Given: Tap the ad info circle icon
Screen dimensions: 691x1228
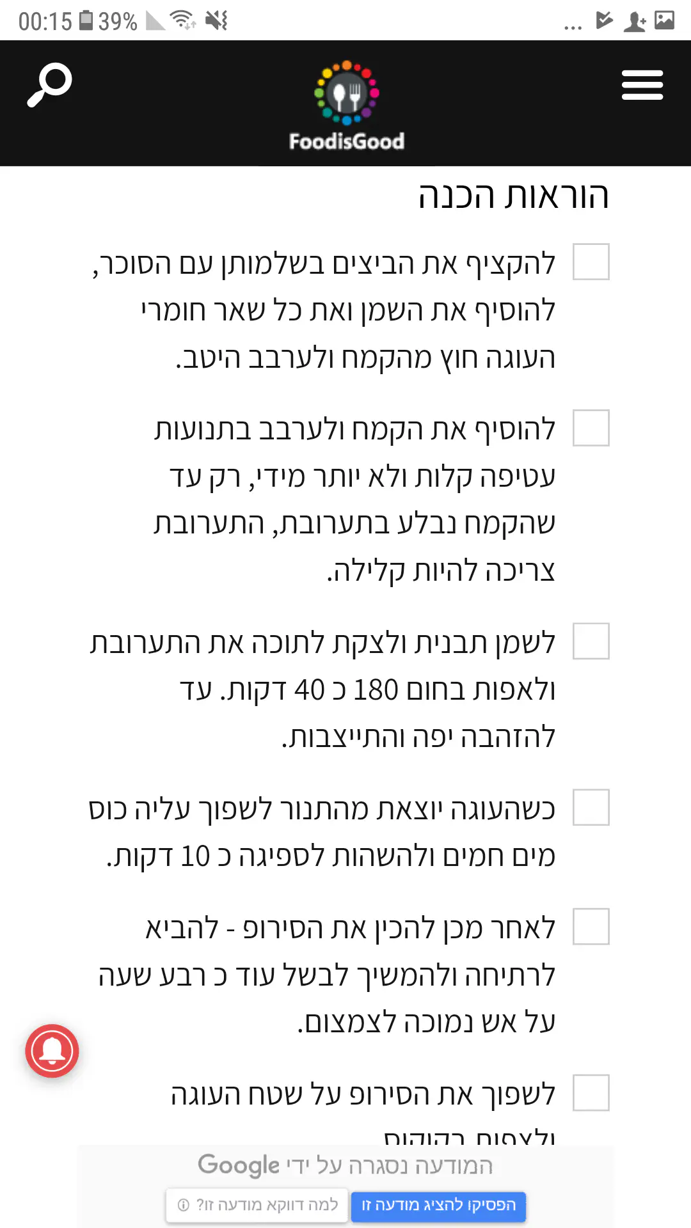Looking at the screenshot, I should [x=184, y=1206].
